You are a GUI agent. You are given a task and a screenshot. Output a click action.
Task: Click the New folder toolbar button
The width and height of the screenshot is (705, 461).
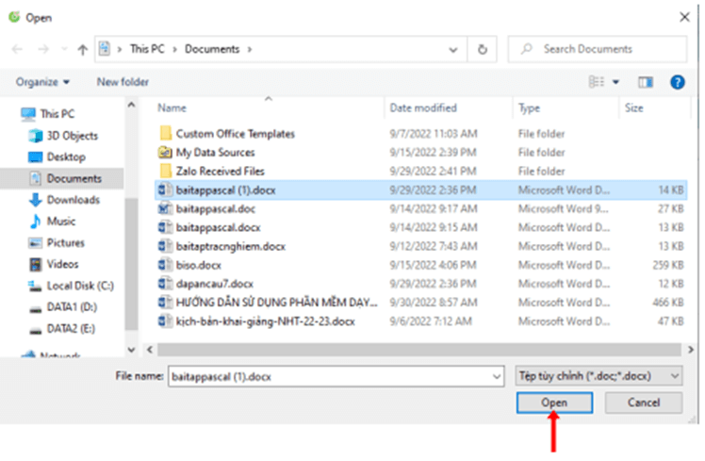123,82
